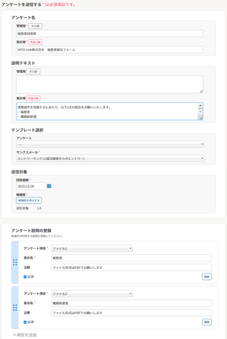Open the アンケート template dropdown

coord(110,144)
